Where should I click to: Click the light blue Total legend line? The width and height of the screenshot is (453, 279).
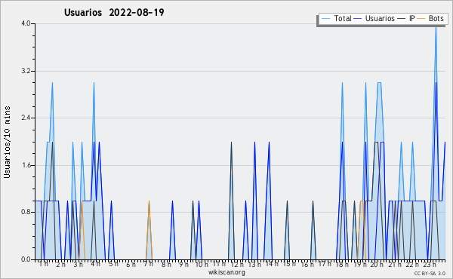pos(325,19)
